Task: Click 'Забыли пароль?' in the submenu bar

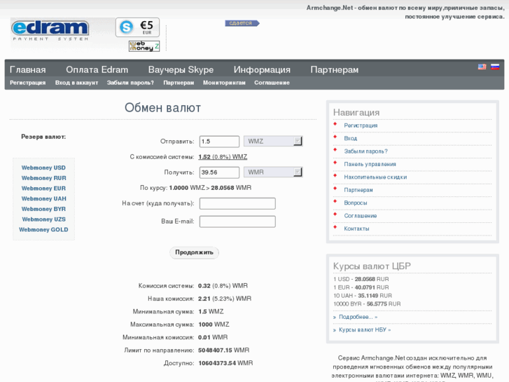Action: pos(130,83)
